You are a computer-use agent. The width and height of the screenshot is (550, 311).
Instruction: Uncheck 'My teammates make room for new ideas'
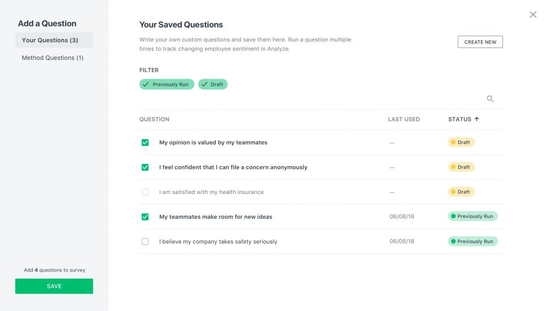[x=145, y=217]
